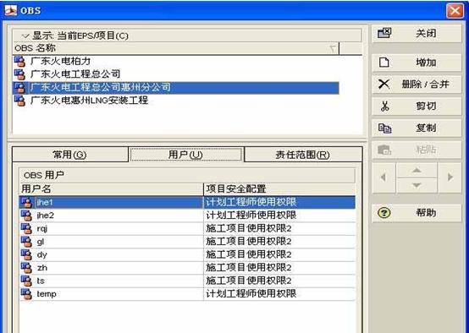
Task: Click the icon beside 广东火电工程总公司
Action: 19,74
